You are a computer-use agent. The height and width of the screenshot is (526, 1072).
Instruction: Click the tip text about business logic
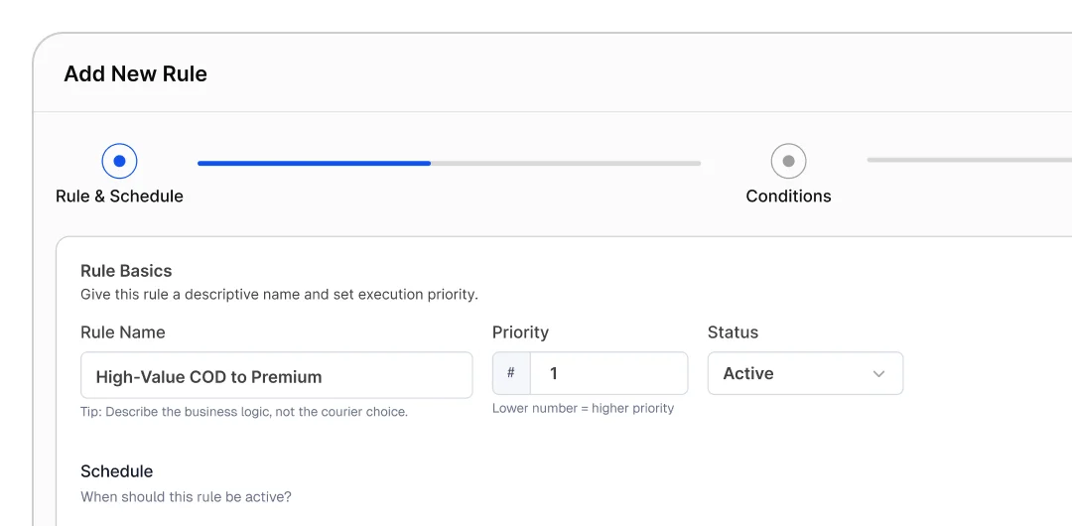pos(244,413)
